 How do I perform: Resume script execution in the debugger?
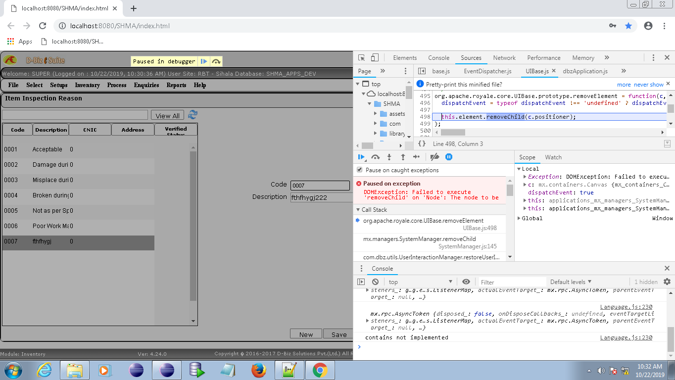tap(361, 157)
